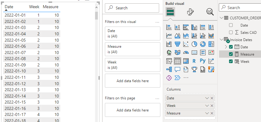261x122 pixels.
Task: Expand the Date hierarchy chevron
Action: [226, 47]
